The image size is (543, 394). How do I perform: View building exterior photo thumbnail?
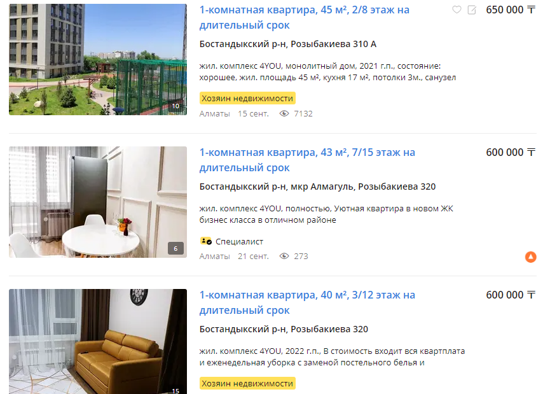click(98, 59)
